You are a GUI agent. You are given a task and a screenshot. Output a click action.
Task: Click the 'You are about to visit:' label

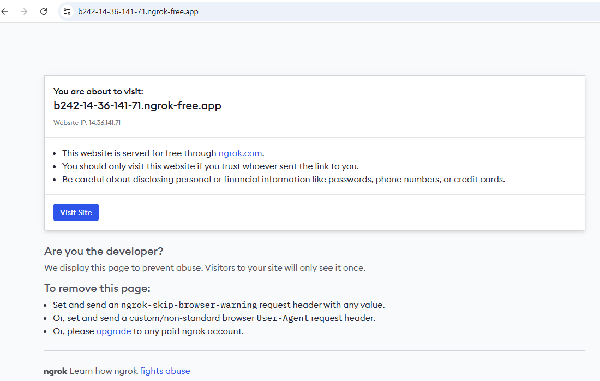[x=98, y=92]
